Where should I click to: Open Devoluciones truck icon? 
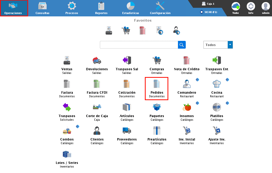[x=97, y=61]
